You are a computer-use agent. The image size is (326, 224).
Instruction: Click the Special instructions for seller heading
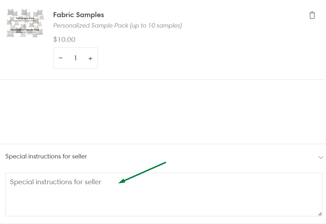click(x=46, y=157)
